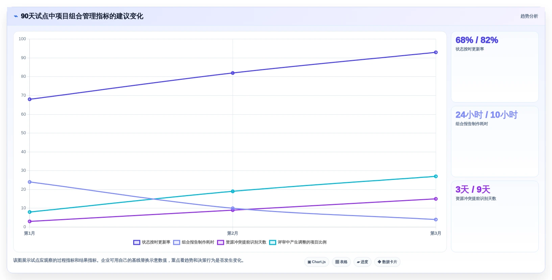Screen dimensions: 552x280
Task: Click the purple 识别天数 point at 第3月
Action: pos(436,199)
